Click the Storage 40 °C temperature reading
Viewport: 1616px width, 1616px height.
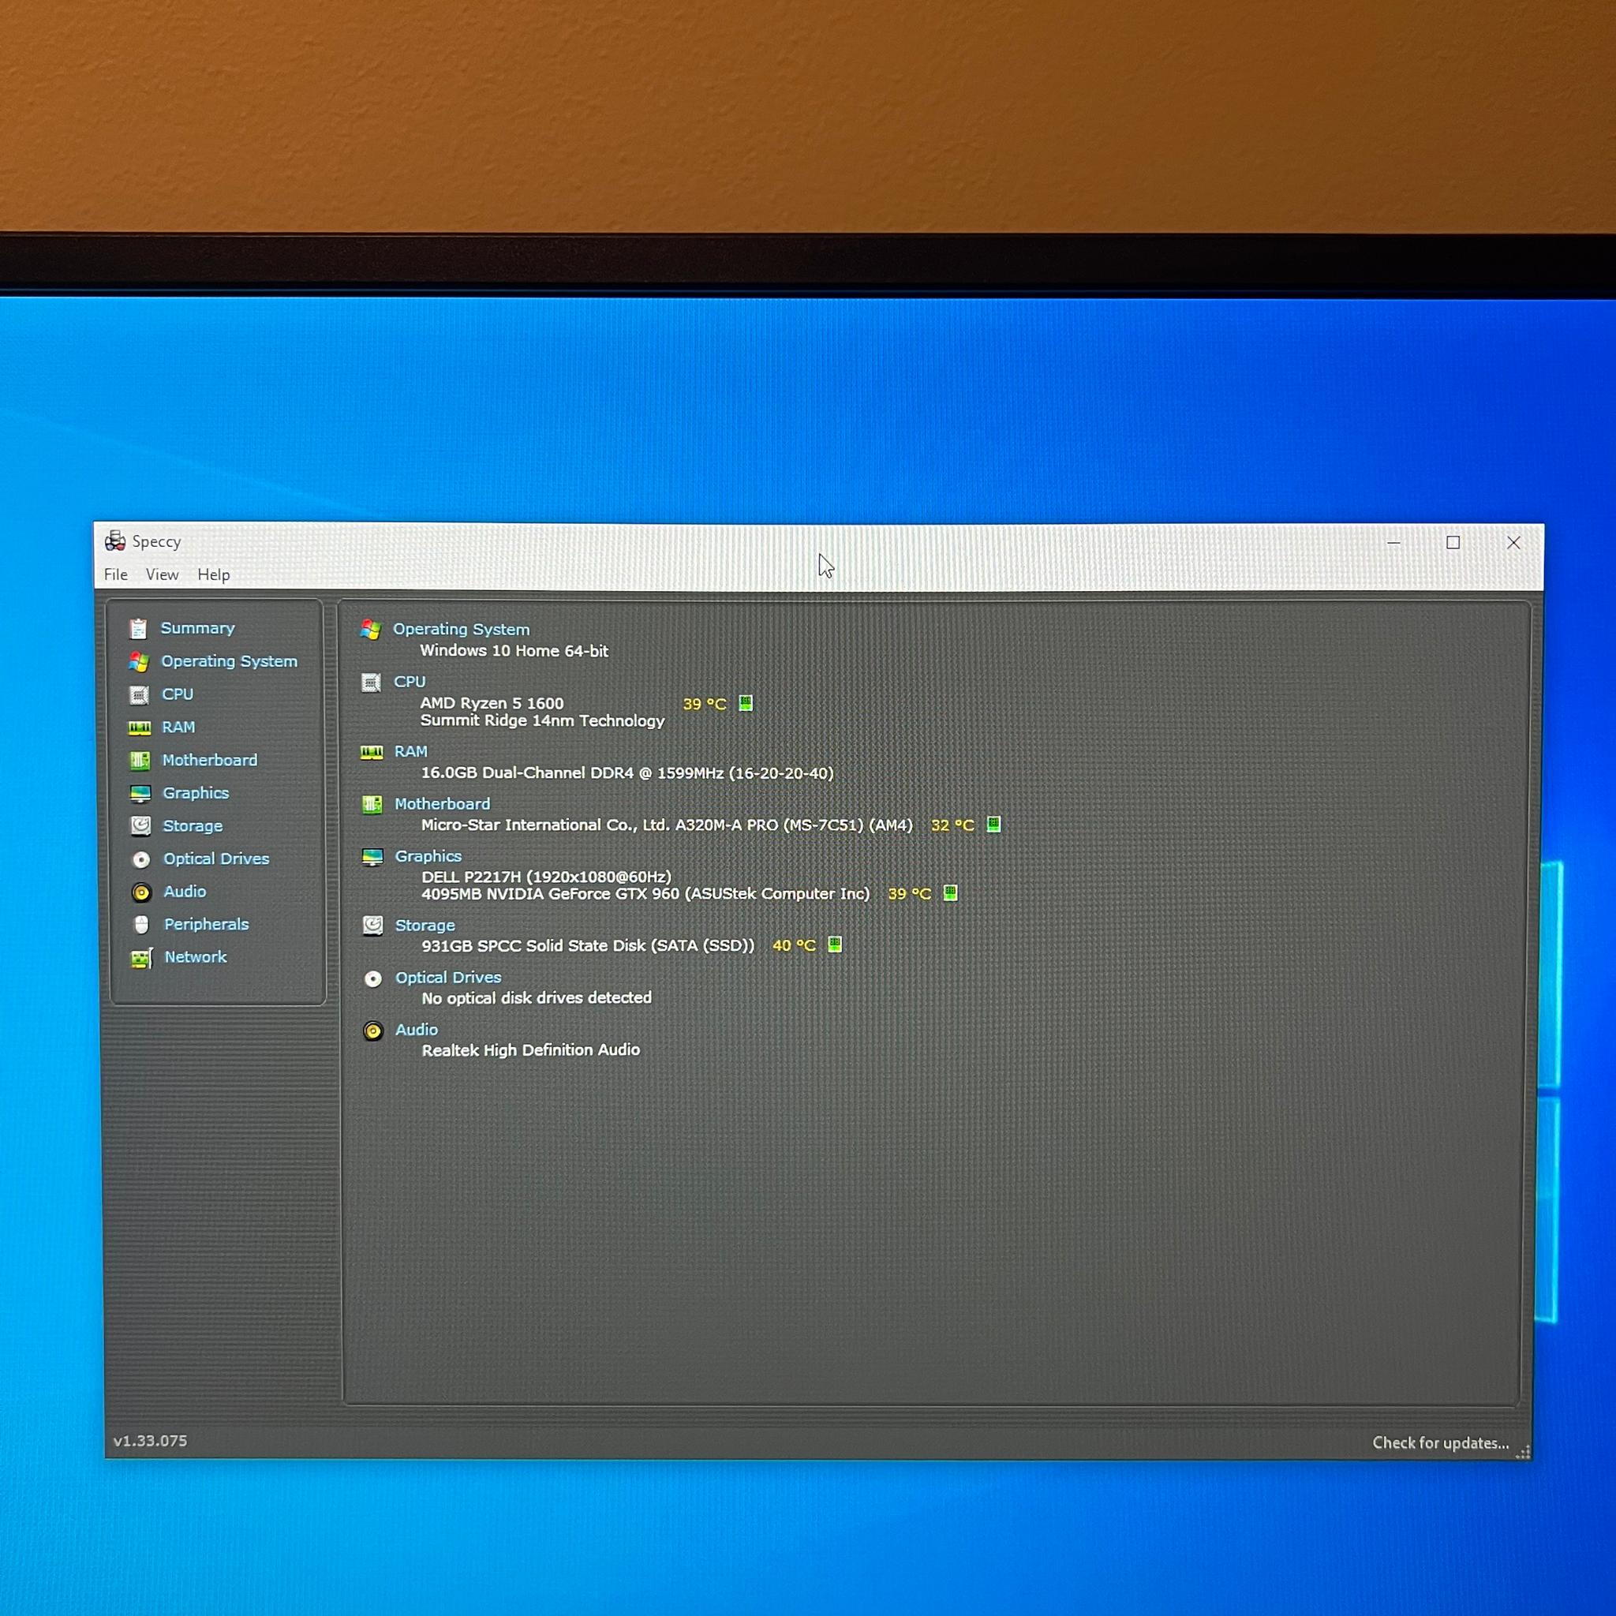794,946
